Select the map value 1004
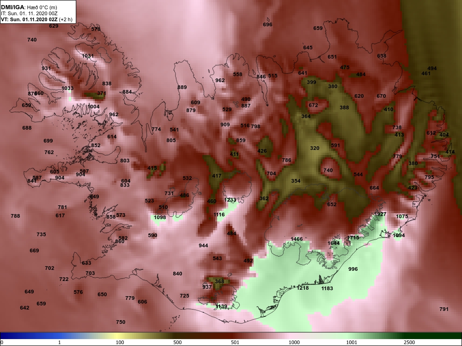The width and height of the screenshot is (462, 346). [x=93, y=107]
